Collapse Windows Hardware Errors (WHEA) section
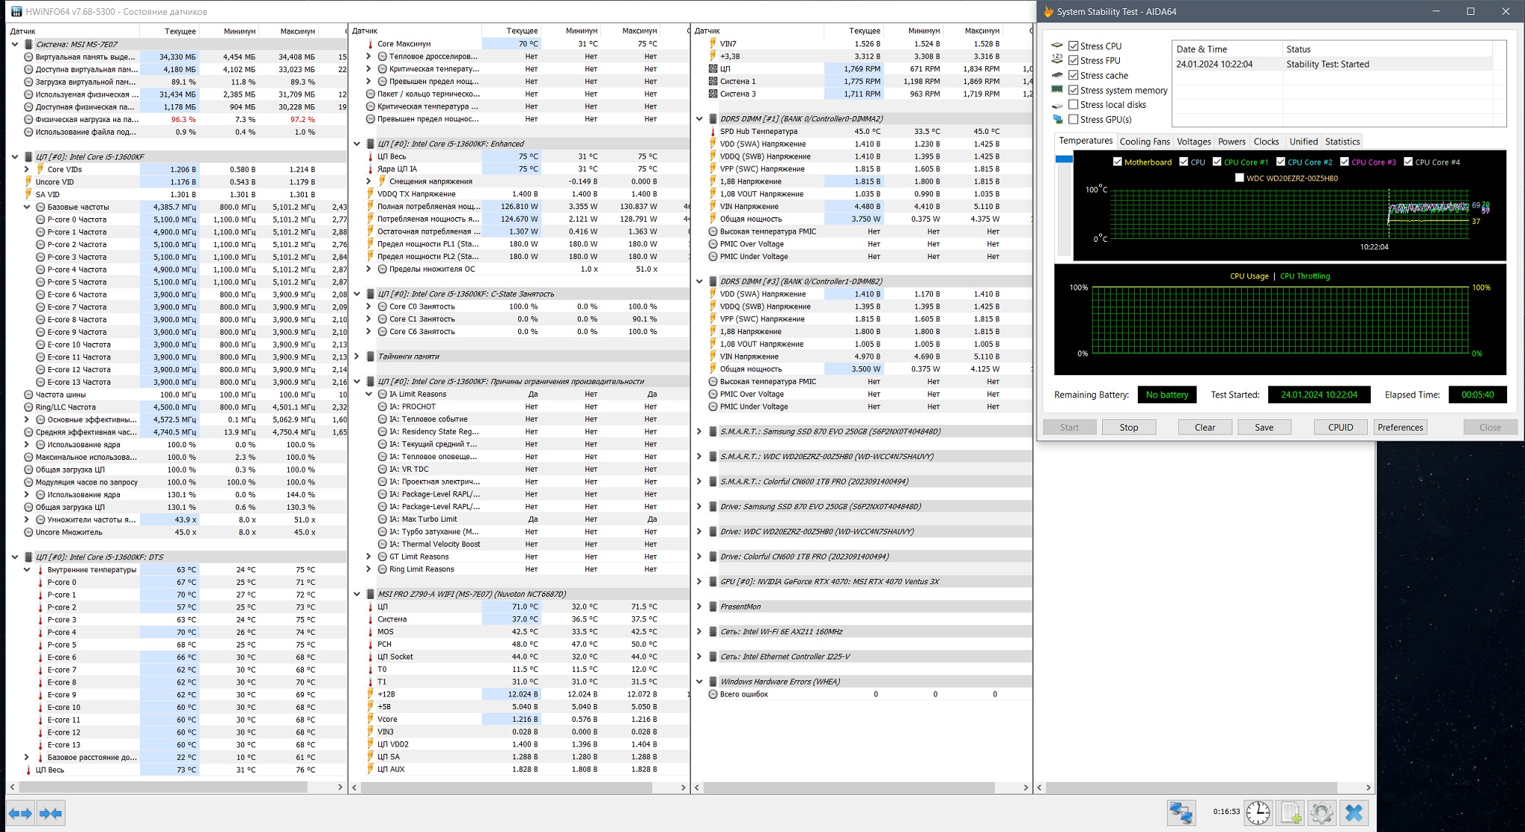 698,682
